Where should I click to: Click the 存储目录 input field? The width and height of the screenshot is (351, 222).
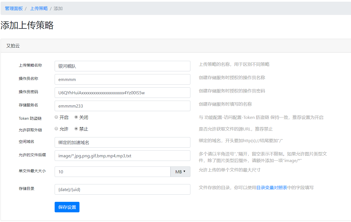pyautogui.click(x=122, y=189)
